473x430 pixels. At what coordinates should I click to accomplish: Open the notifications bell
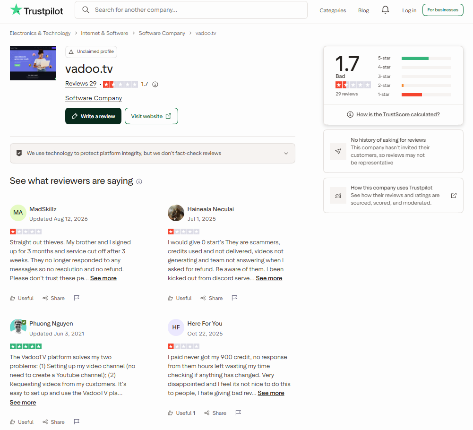[x=385, y=10]
